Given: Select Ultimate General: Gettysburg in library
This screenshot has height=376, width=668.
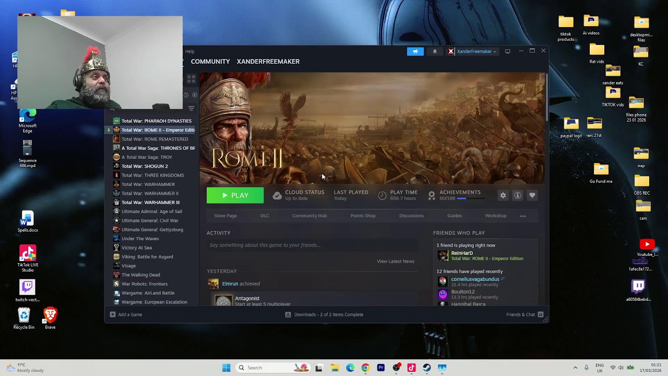Looking at the screenshot, I should coord(152,229).
